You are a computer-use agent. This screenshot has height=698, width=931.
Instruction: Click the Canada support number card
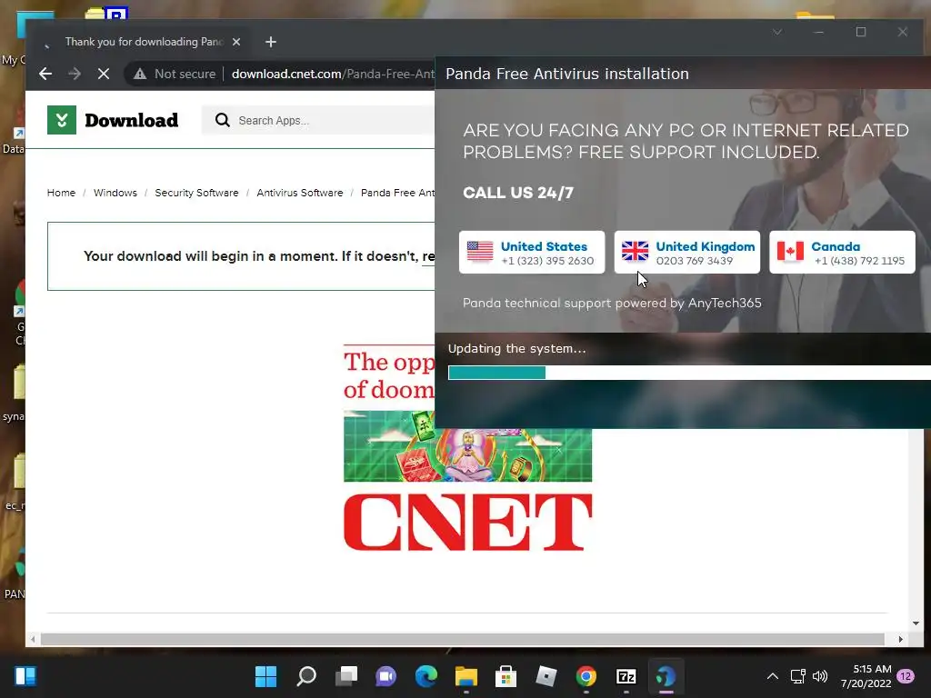(x=842, y=253)
